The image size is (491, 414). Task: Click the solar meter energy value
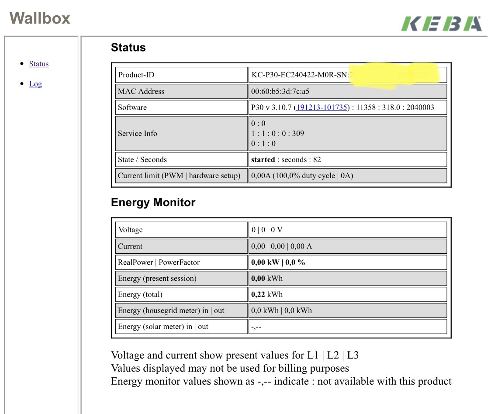click(256, 327)
